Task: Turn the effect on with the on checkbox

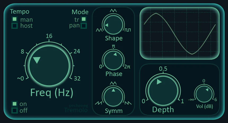Action: (15, 104)
